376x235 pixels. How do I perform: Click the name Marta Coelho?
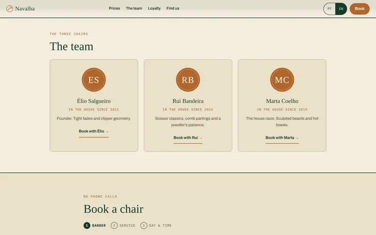pos(282,101)
